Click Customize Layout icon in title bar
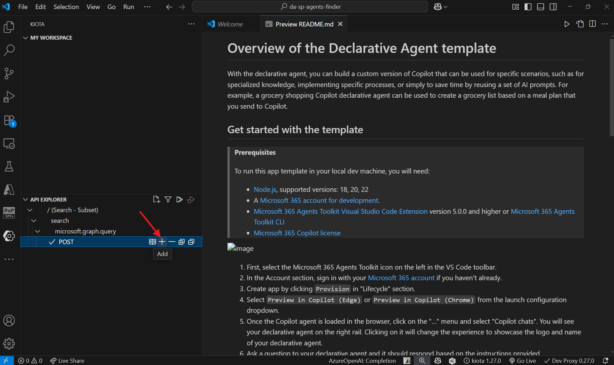 [x=515, y=7]
